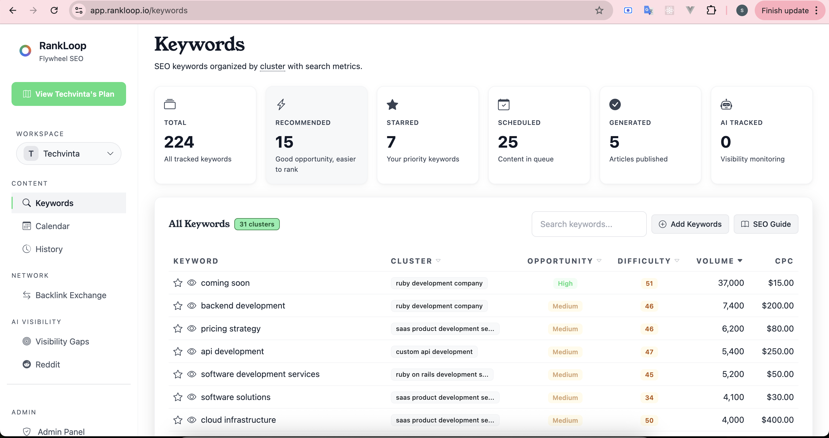
Task: Click eye icon for 'cloud infrastructure'
Action: [192, 420]
